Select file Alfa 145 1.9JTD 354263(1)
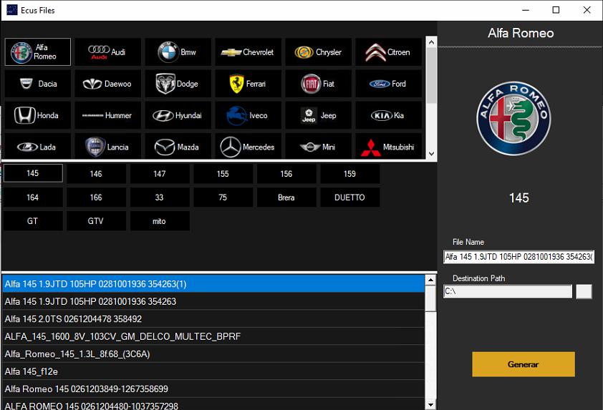This screenshot has height=410, width=603. click(x=213, y=283)
